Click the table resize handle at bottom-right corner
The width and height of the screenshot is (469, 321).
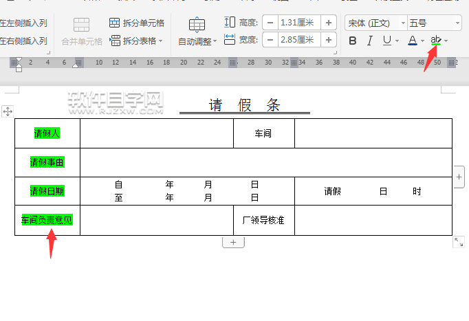(x=459, y=242)
